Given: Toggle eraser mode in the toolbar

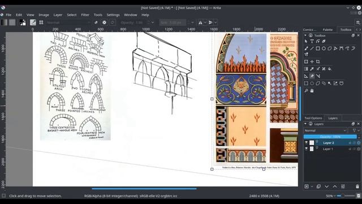Looking at the screenshot, I should click(96, 23).
